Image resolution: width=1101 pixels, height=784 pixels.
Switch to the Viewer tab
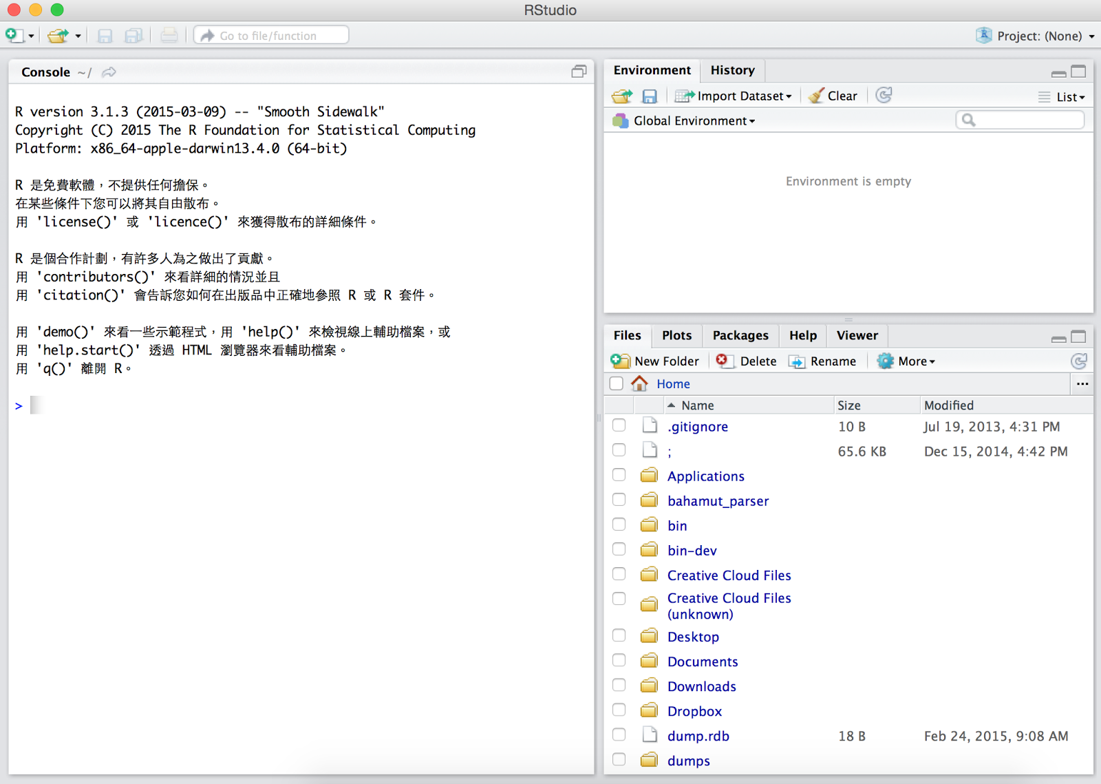point(857,335)
